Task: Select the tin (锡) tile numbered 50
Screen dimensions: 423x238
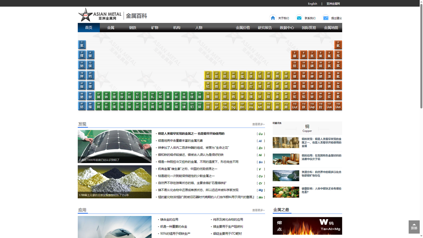Action: [303, 85]
